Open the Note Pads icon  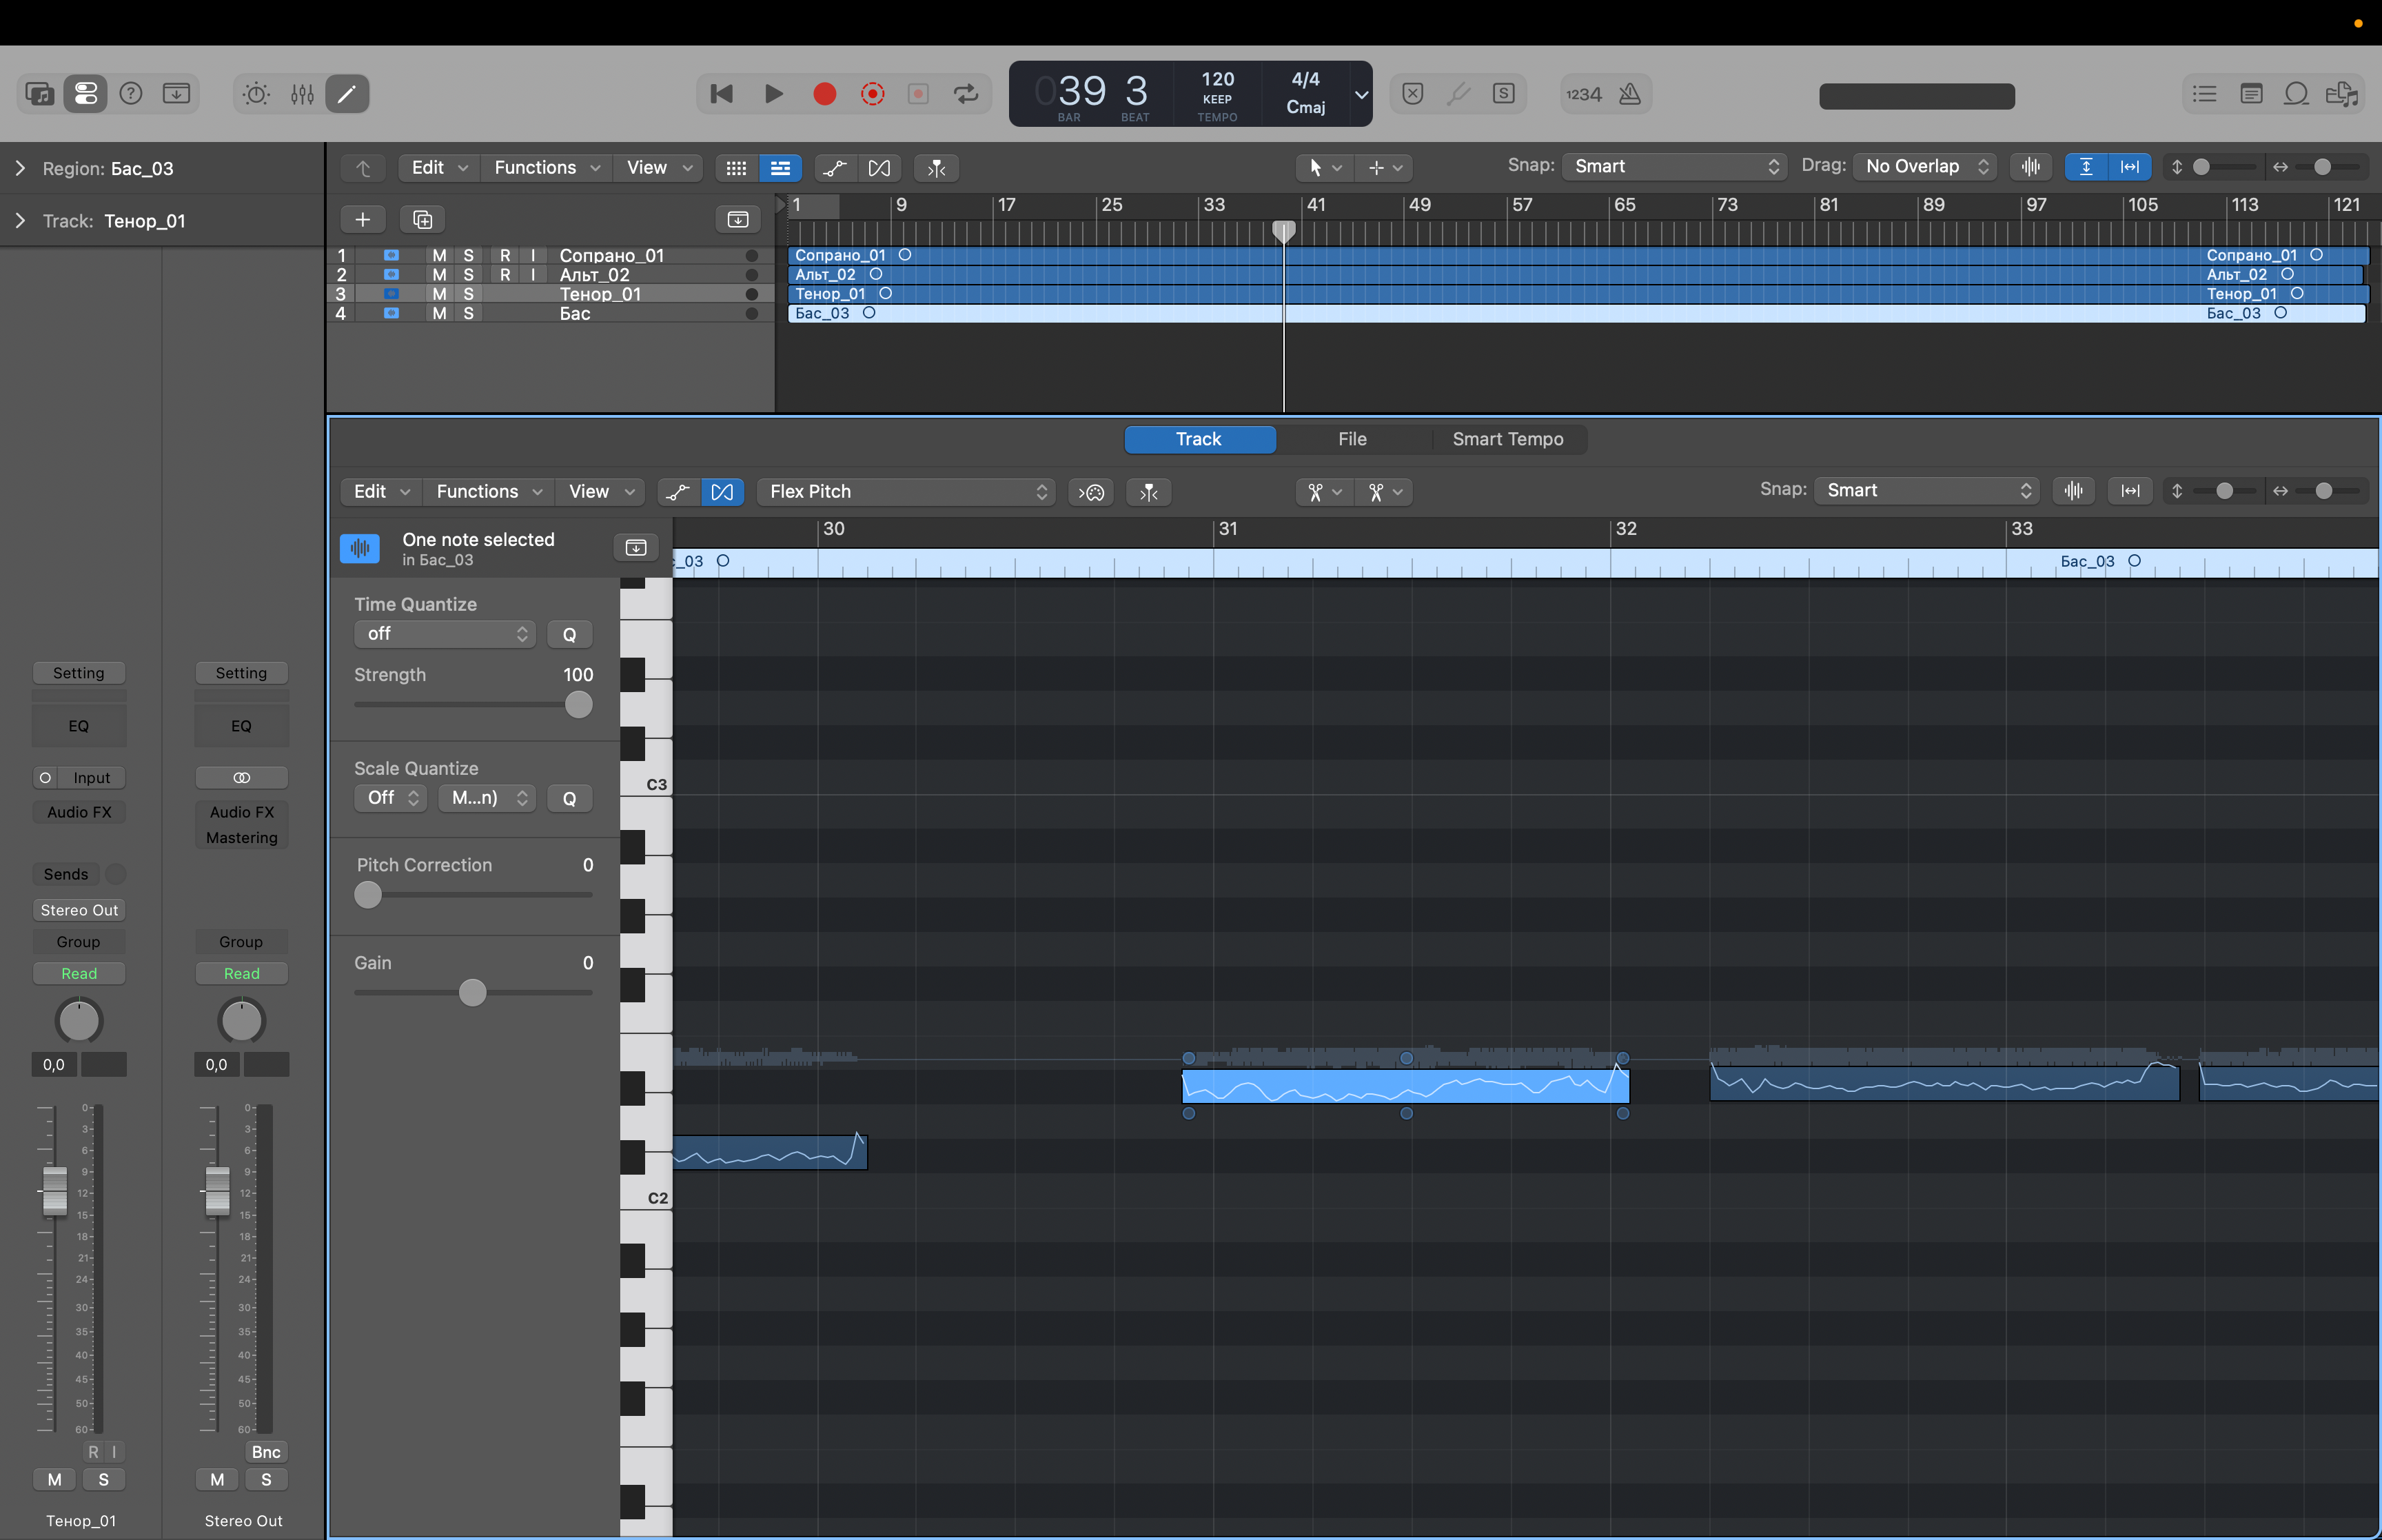pos(2251,94)
